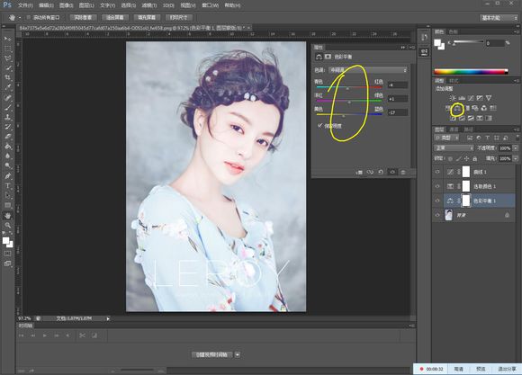The width and height of the screenshot is (522, 375).
Task: Click the exit sharing button in recorder bar
Action: point(507,369)
